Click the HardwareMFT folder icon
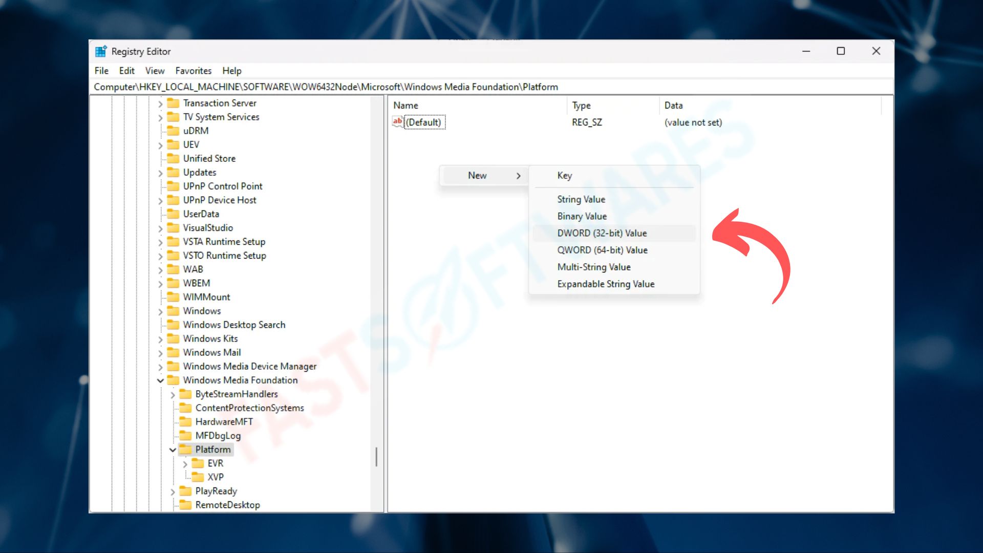 click(x=186, y=421)
